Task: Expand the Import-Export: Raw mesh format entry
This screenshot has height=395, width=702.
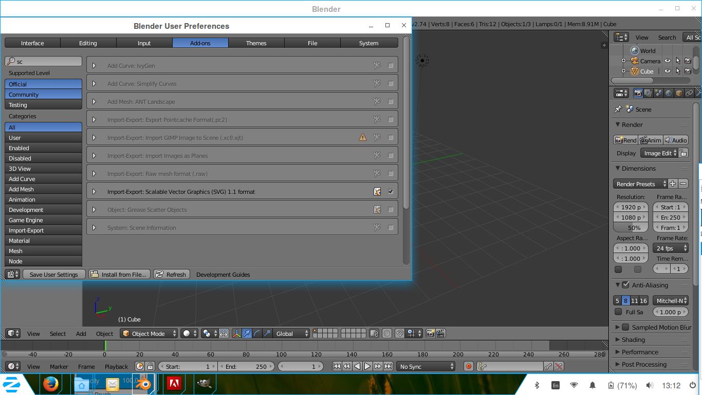Action: pos(94,173)
